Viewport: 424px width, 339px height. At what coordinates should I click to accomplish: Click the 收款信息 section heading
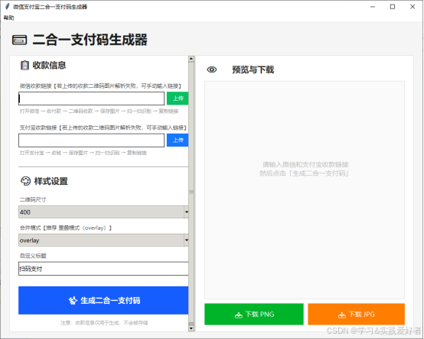pos(49,65)
